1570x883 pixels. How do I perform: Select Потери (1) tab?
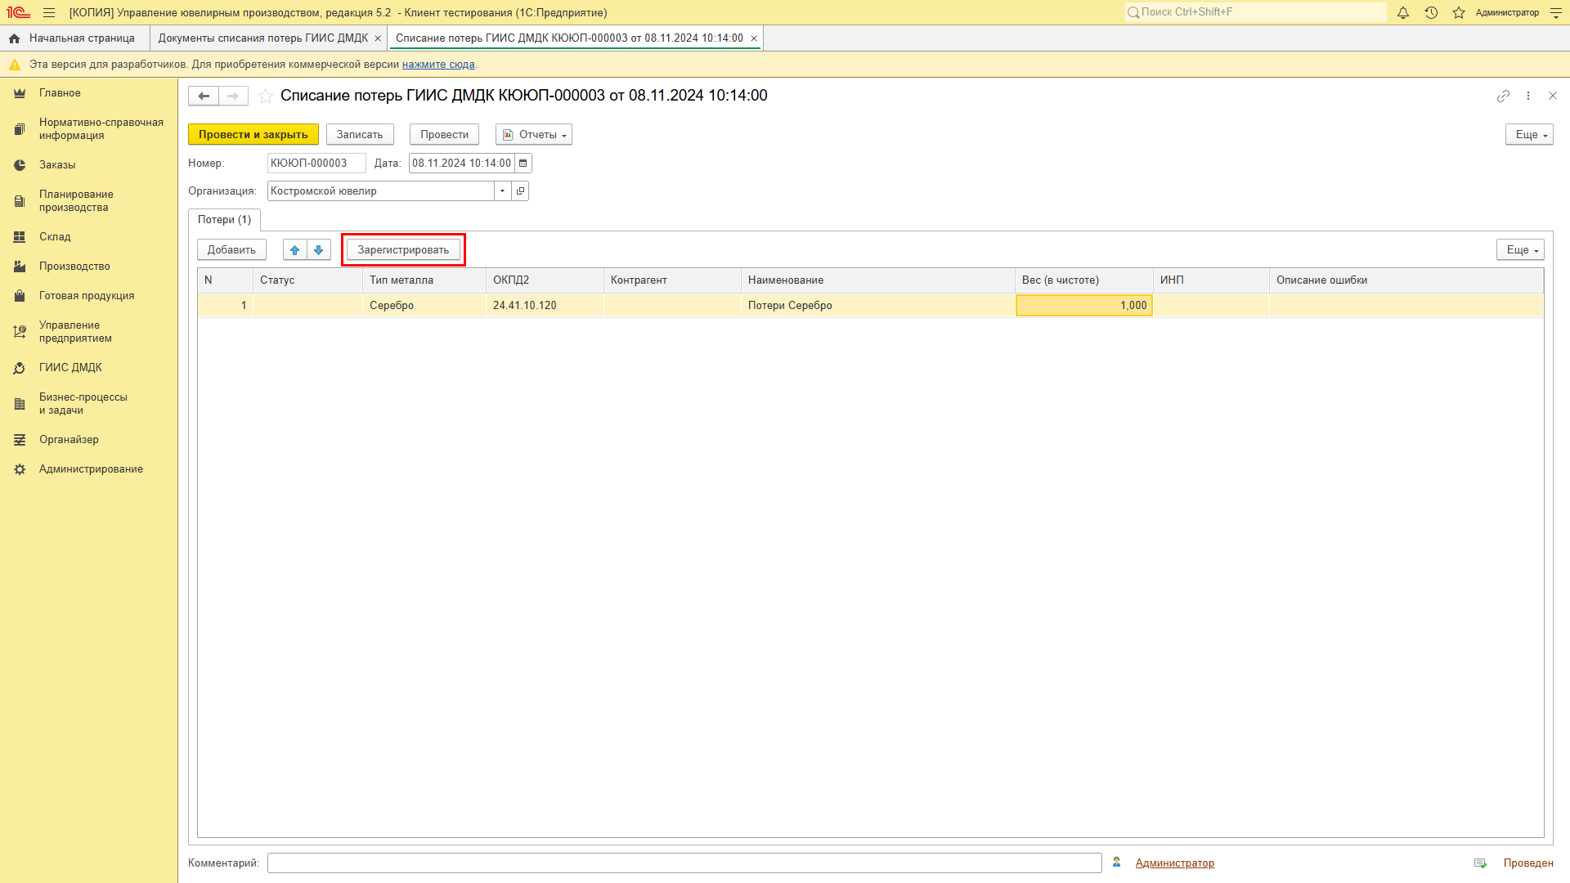(x=224, y=220)
